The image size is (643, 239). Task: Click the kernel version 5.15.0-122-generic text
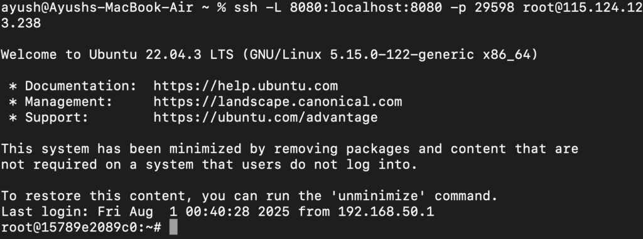403,55
